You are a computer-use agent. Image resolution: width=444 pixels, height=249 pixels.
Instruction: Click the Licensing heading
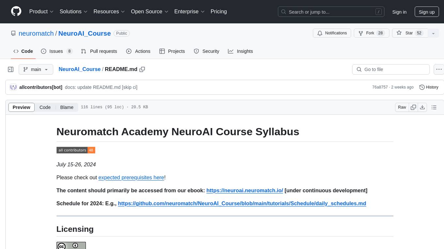(x=75, y=229)
